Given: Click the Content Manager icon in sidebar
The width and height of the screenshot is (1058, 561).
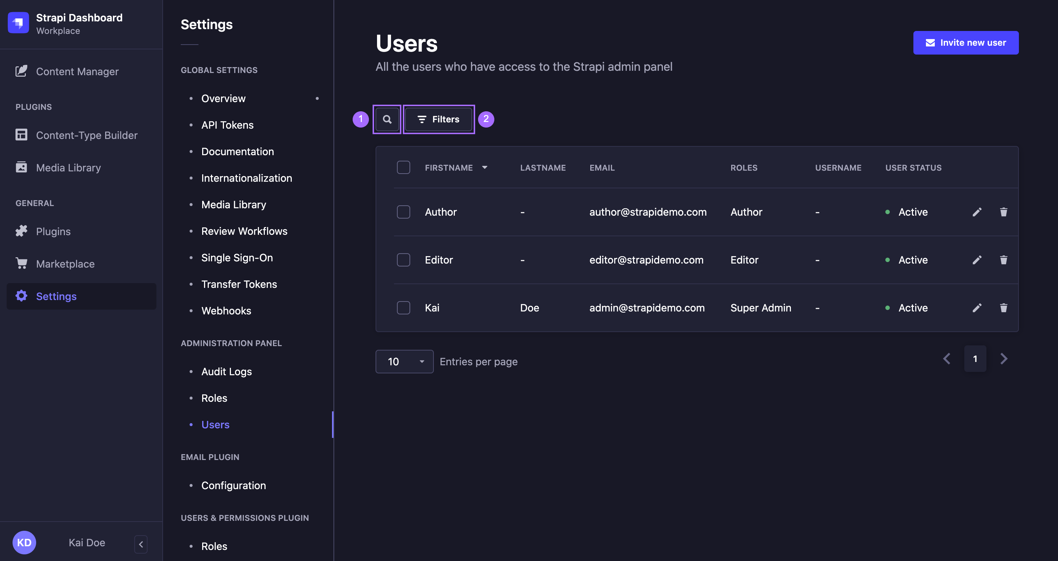Looking at the screenshot, I should point(22,71).
